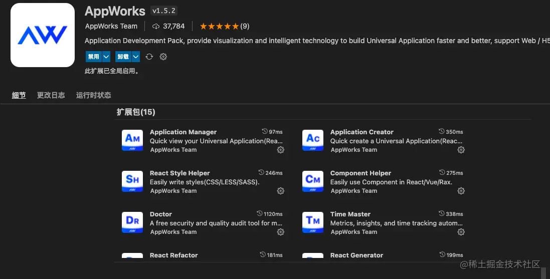Click AppWorks Team under Time Master

[x=354, y=232]
